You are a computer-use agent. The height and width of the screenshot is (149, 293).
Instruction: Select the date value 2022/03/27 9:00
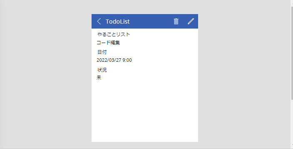pos(114,60)
